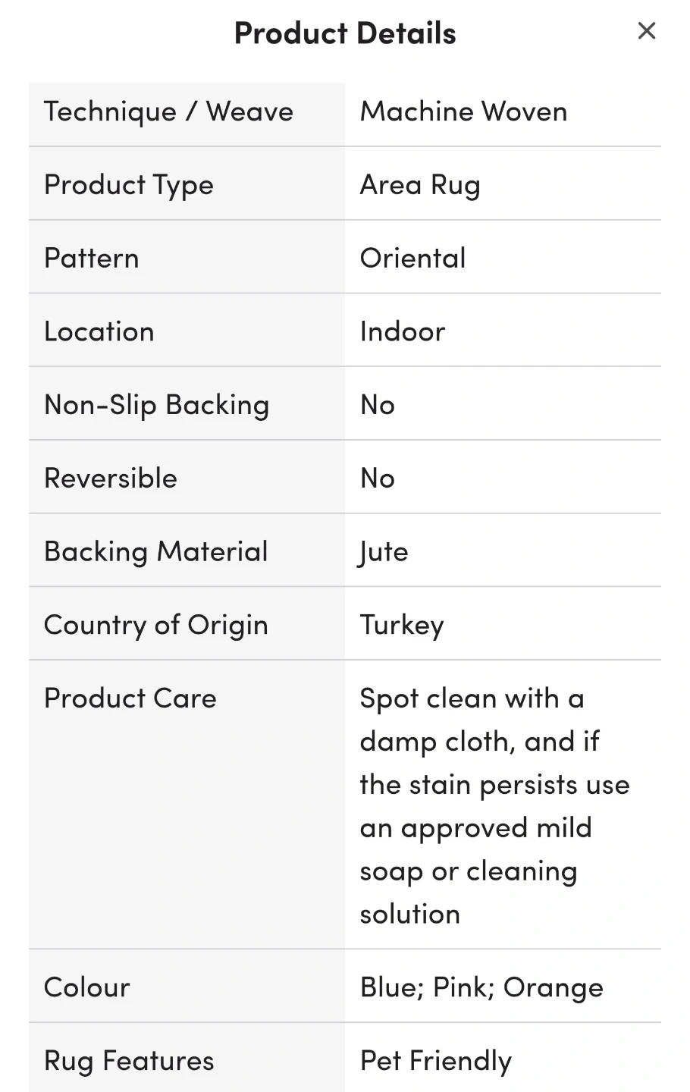Click the Area Rug value

point(420,185)
